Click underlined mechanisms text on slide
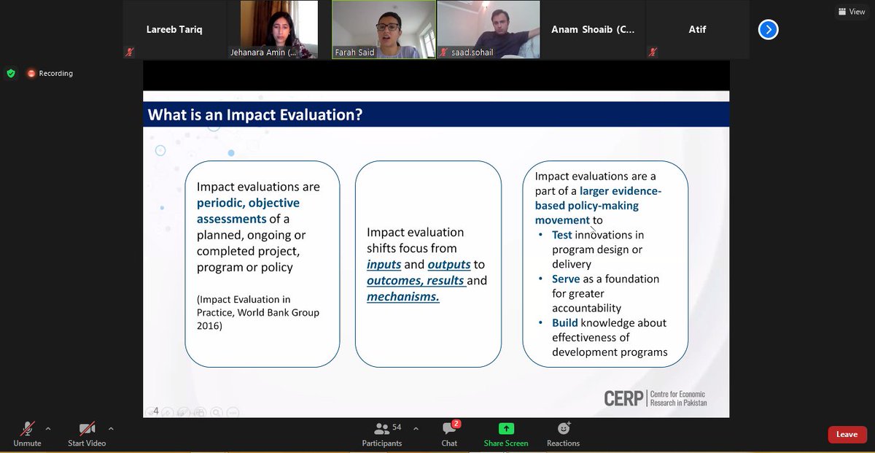Viewport: 875px width, 453px height. coord(403,297)
